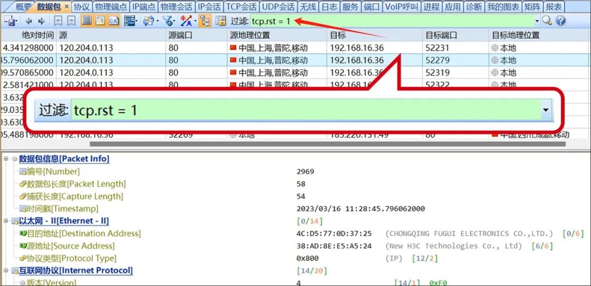Toggle the hex view 0x button

[x=114, y=21]
